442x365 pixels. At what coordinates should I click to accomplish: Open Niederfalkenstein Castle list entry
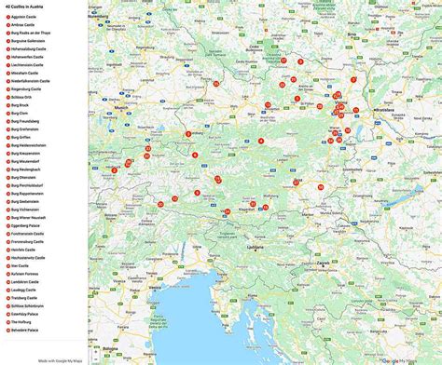[x=31, y=81]
